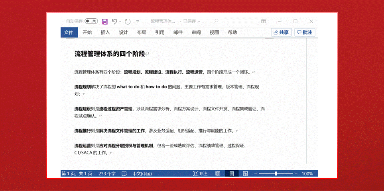The width and height of the screenshot is (384, 191).
Task: Click the text 'what to do' in document
Action: point(128,87)
